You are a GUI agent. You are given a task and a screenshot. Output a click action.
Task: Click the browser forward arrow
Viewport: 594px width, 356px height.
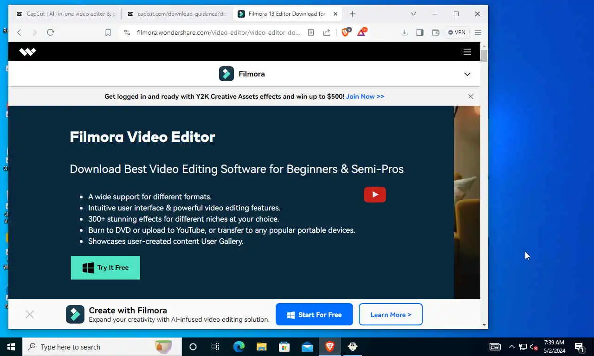34,32
